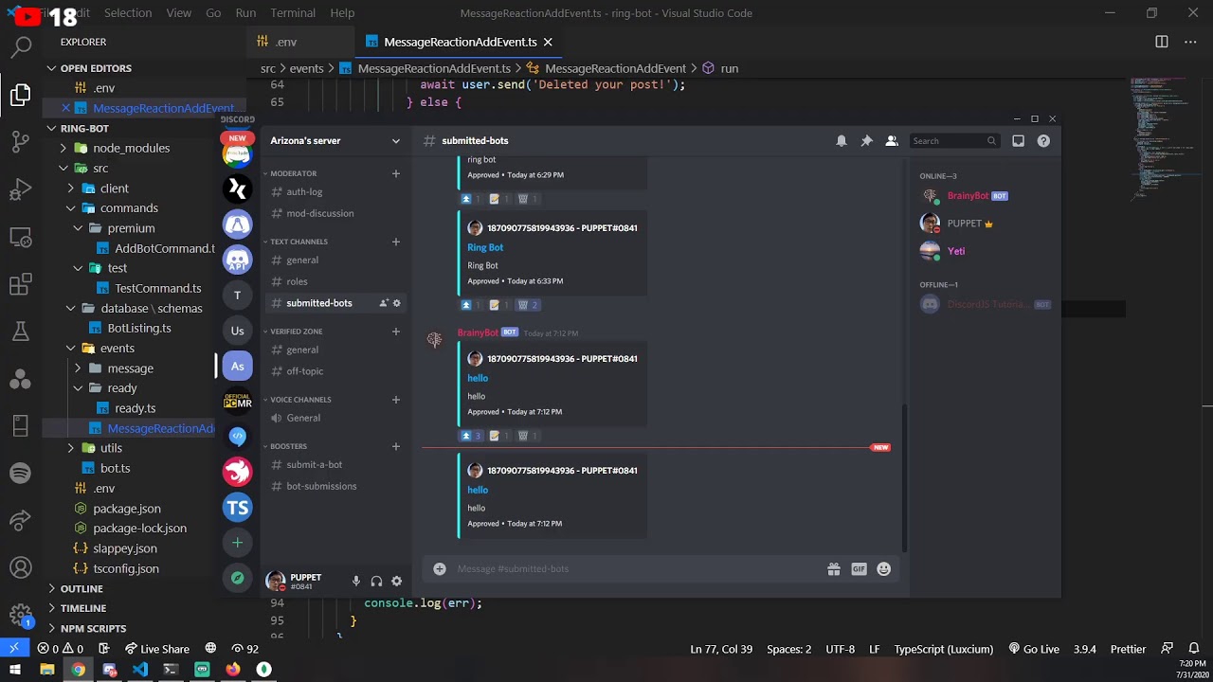Open submitted-bots channel settings gear
Image resolution: width=1213 pixels, height=682 pixels.
pos(397,303)
